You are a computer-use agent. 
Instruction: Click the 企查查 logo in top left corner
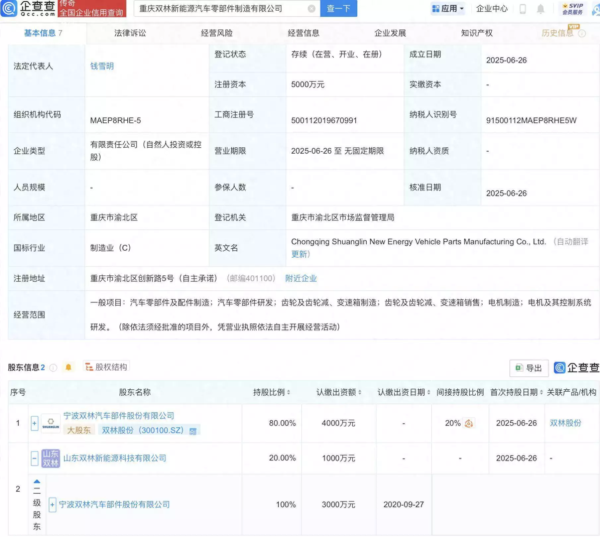(x=28, y=9)
